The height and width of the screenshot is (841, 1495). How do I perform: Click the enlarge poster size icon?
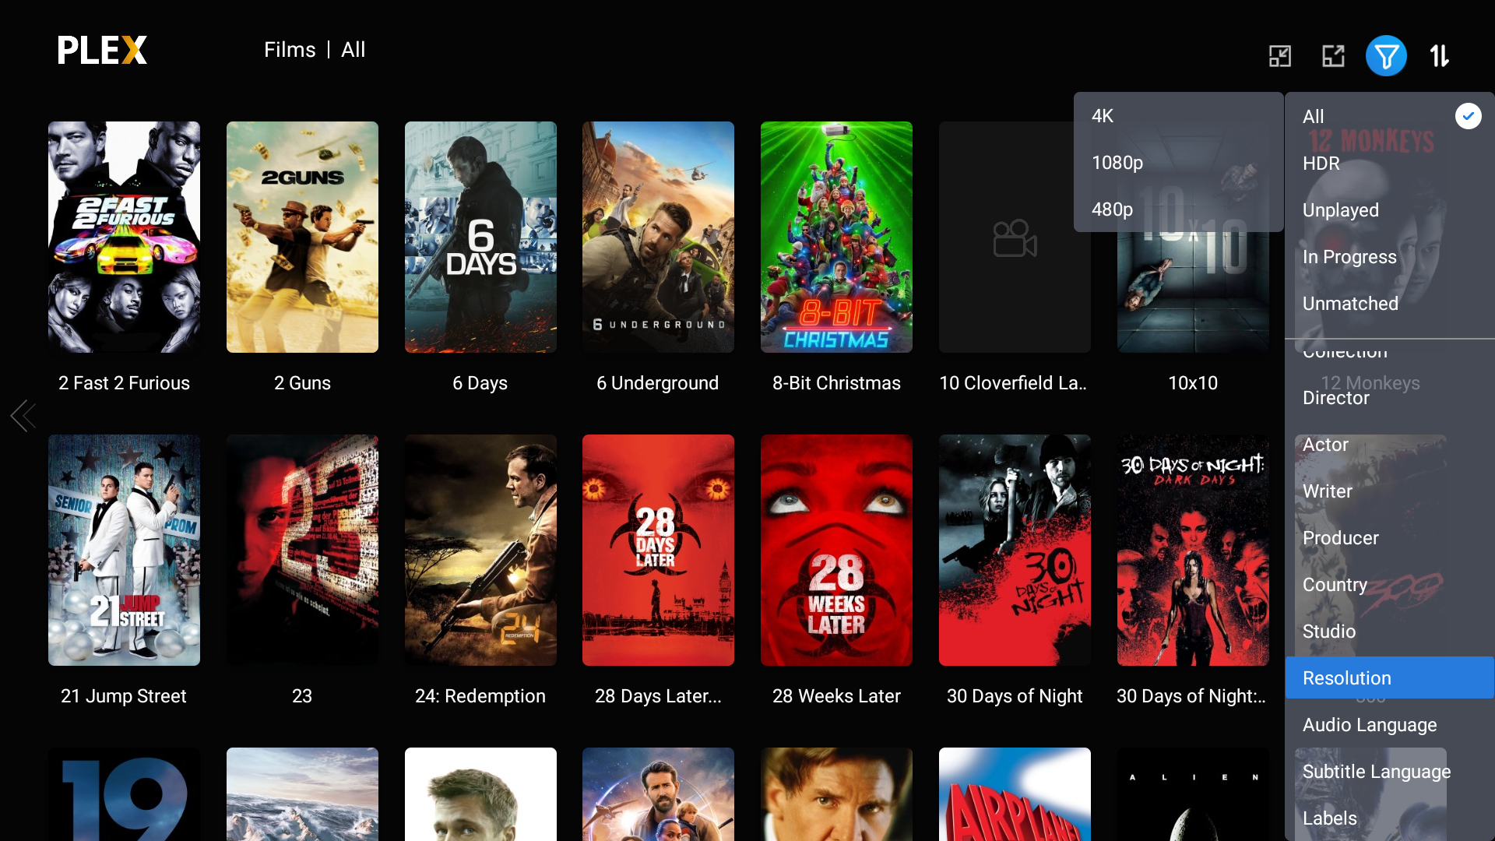pyautogui.click(x=1333, y=56)
